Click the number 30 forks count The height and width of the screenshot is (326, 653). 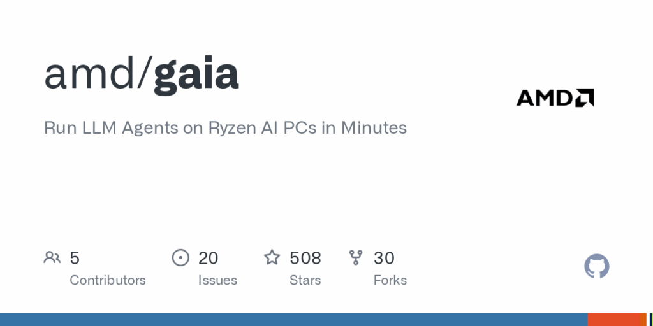[384, 258]
